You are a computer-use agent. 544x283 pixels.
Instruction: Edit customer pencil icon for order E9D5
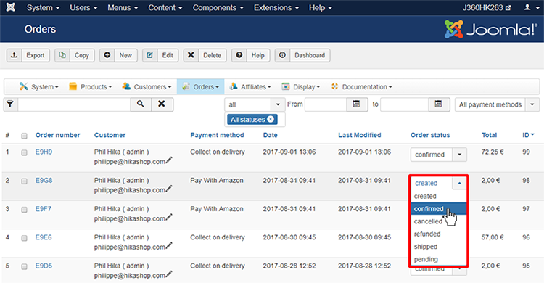[x=169, y=274]
